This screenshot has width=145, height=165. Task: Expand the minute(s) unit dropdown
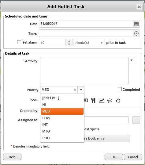click(x=89, y=43)
